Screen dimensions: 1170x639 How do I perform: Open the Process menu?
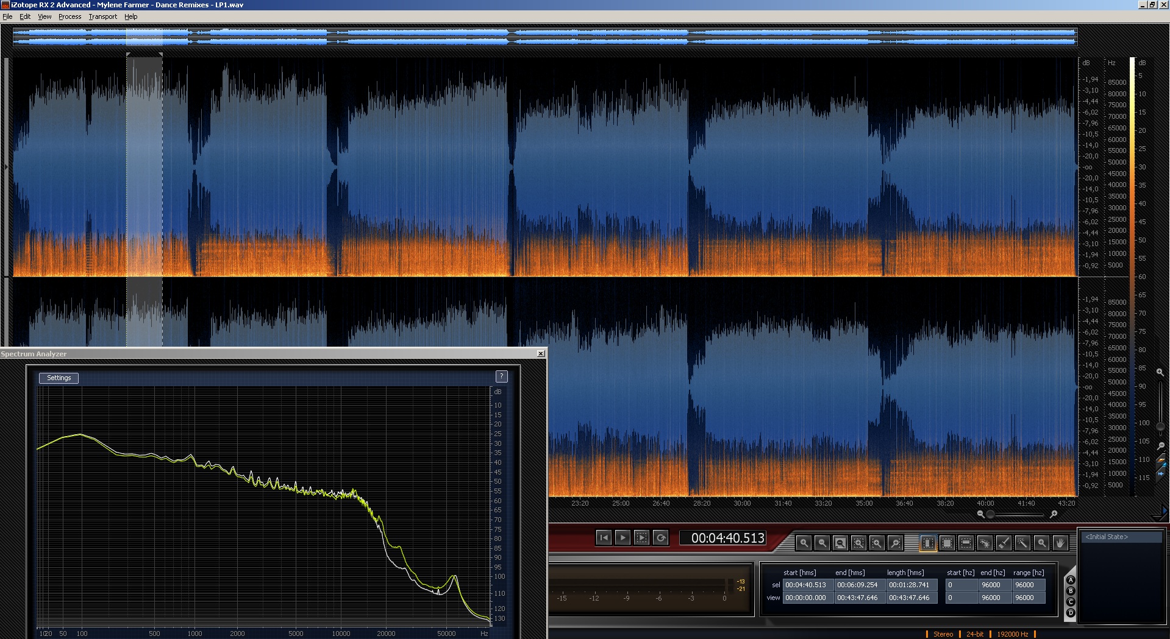(70, 16)
